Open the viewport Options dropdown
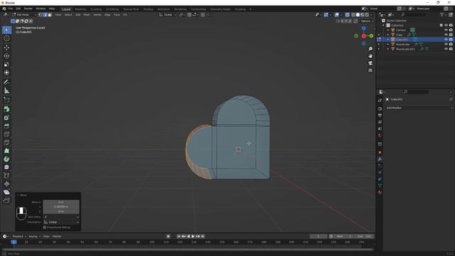The height and width of the screenshot is (256, 455). (x=367, y=21)
